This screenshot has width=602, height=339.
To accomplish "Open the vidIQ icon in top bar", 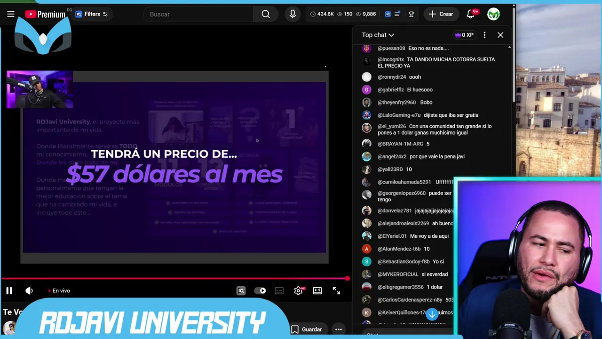I will coord(388,14).
